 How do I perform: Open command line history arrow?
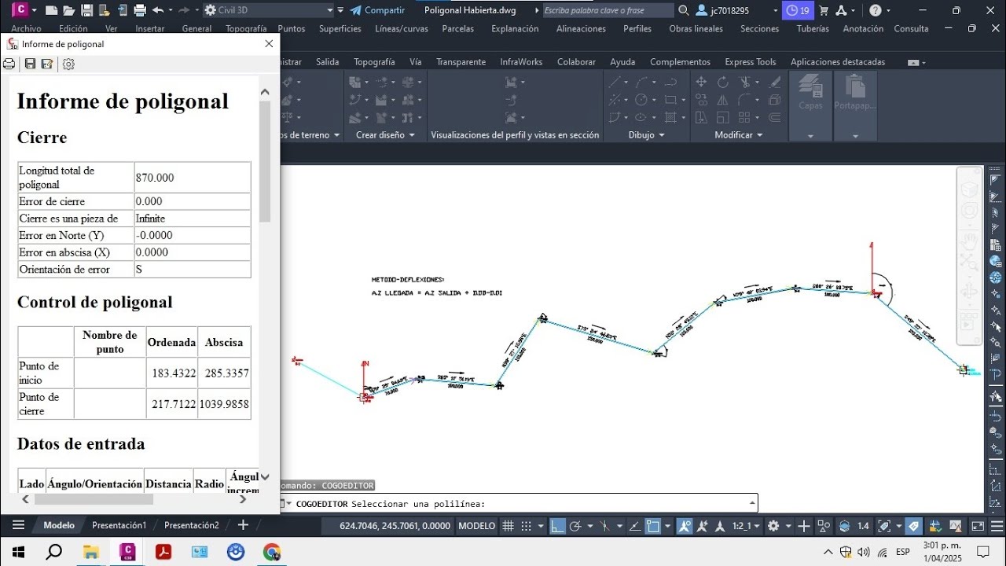(752, 503)
